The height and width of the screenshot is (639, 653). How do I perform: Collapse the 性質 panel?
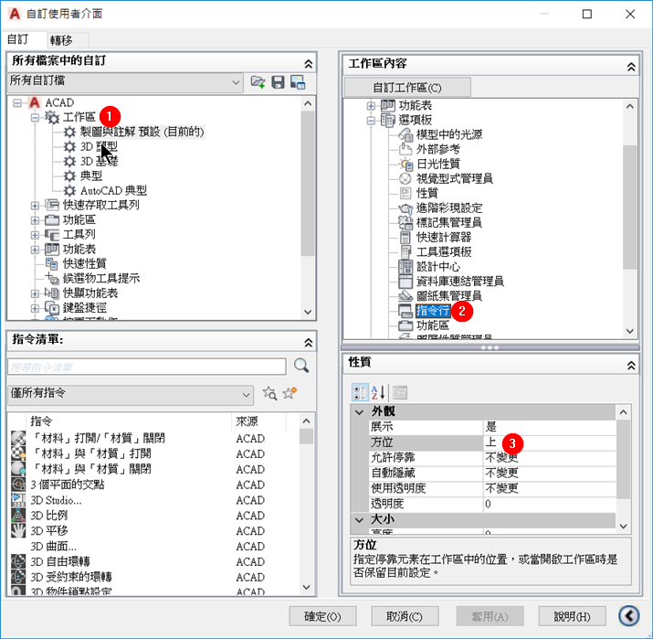pyautogui.click(x=631, y=366)
